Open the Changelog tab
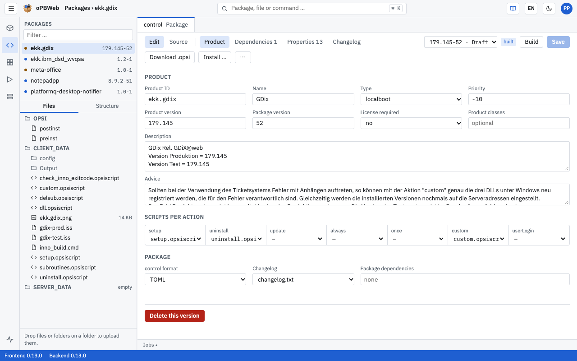This screenshot has height=361, width=577. [x=347, y=42]
